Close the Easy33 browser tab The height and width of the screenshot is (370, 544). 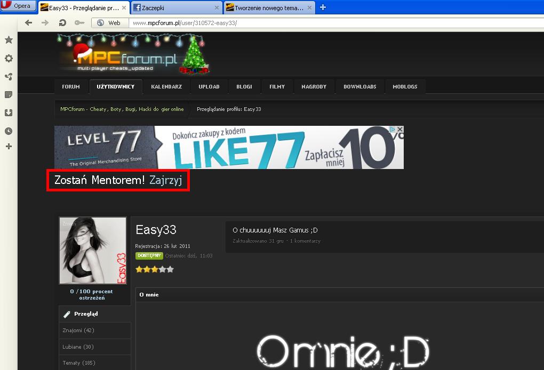tap(124, 7)
